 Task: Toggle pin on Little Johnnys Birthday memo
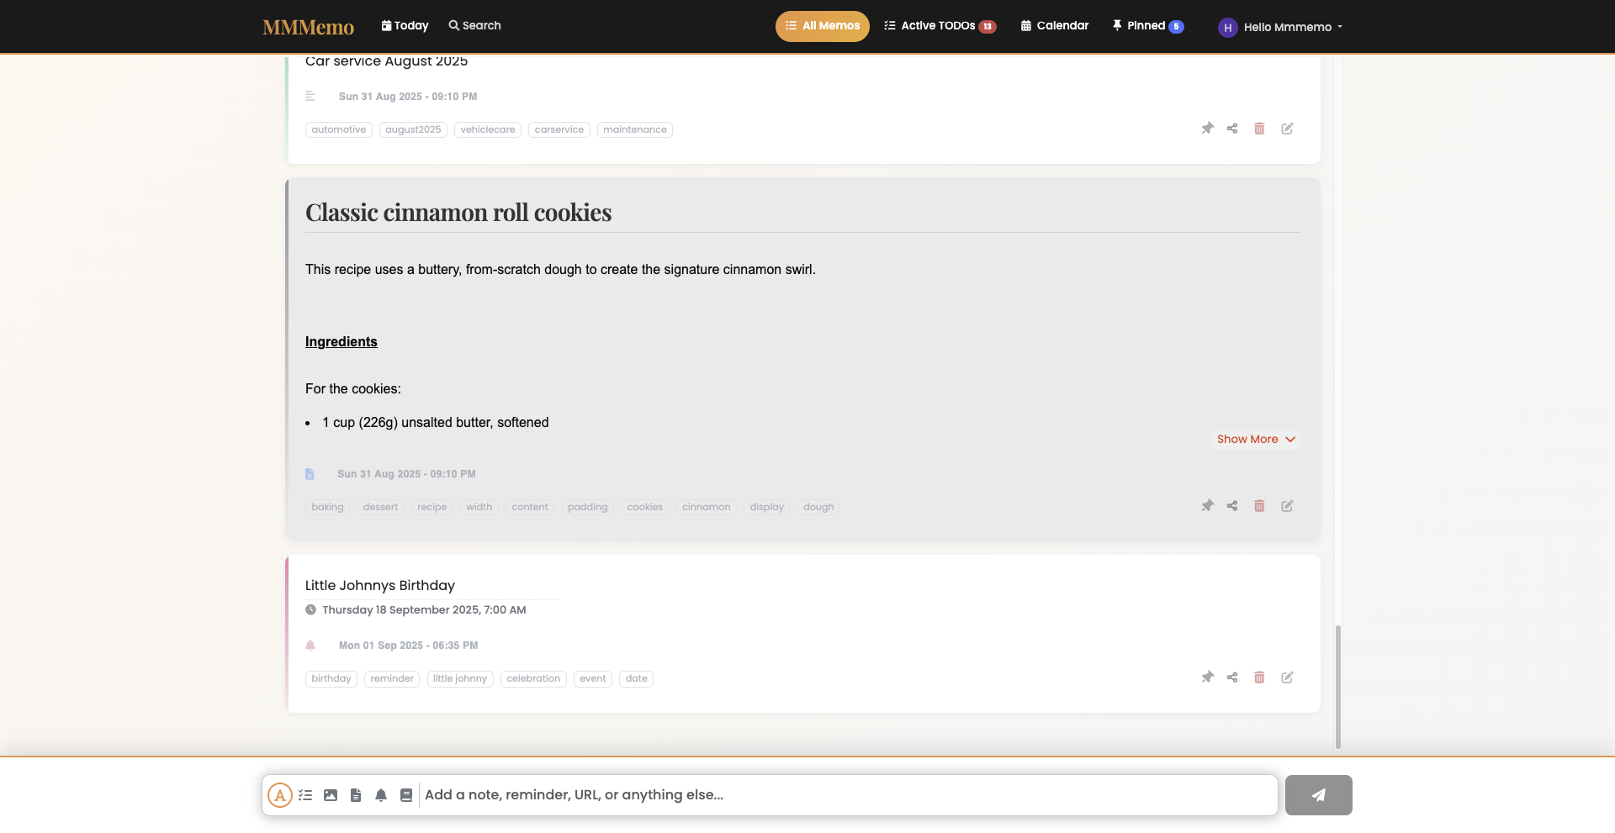(1207, 677)
